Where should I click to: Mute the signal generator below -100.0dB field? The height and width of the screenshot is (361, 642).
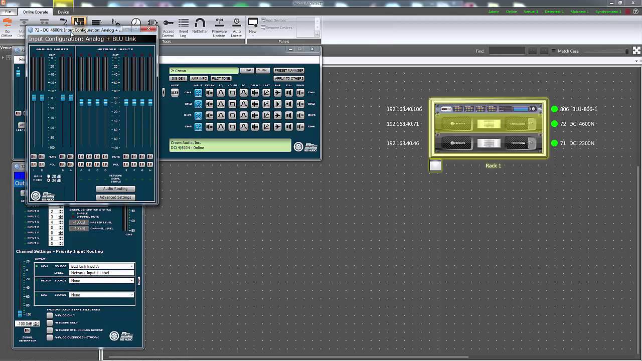point(27,330)
